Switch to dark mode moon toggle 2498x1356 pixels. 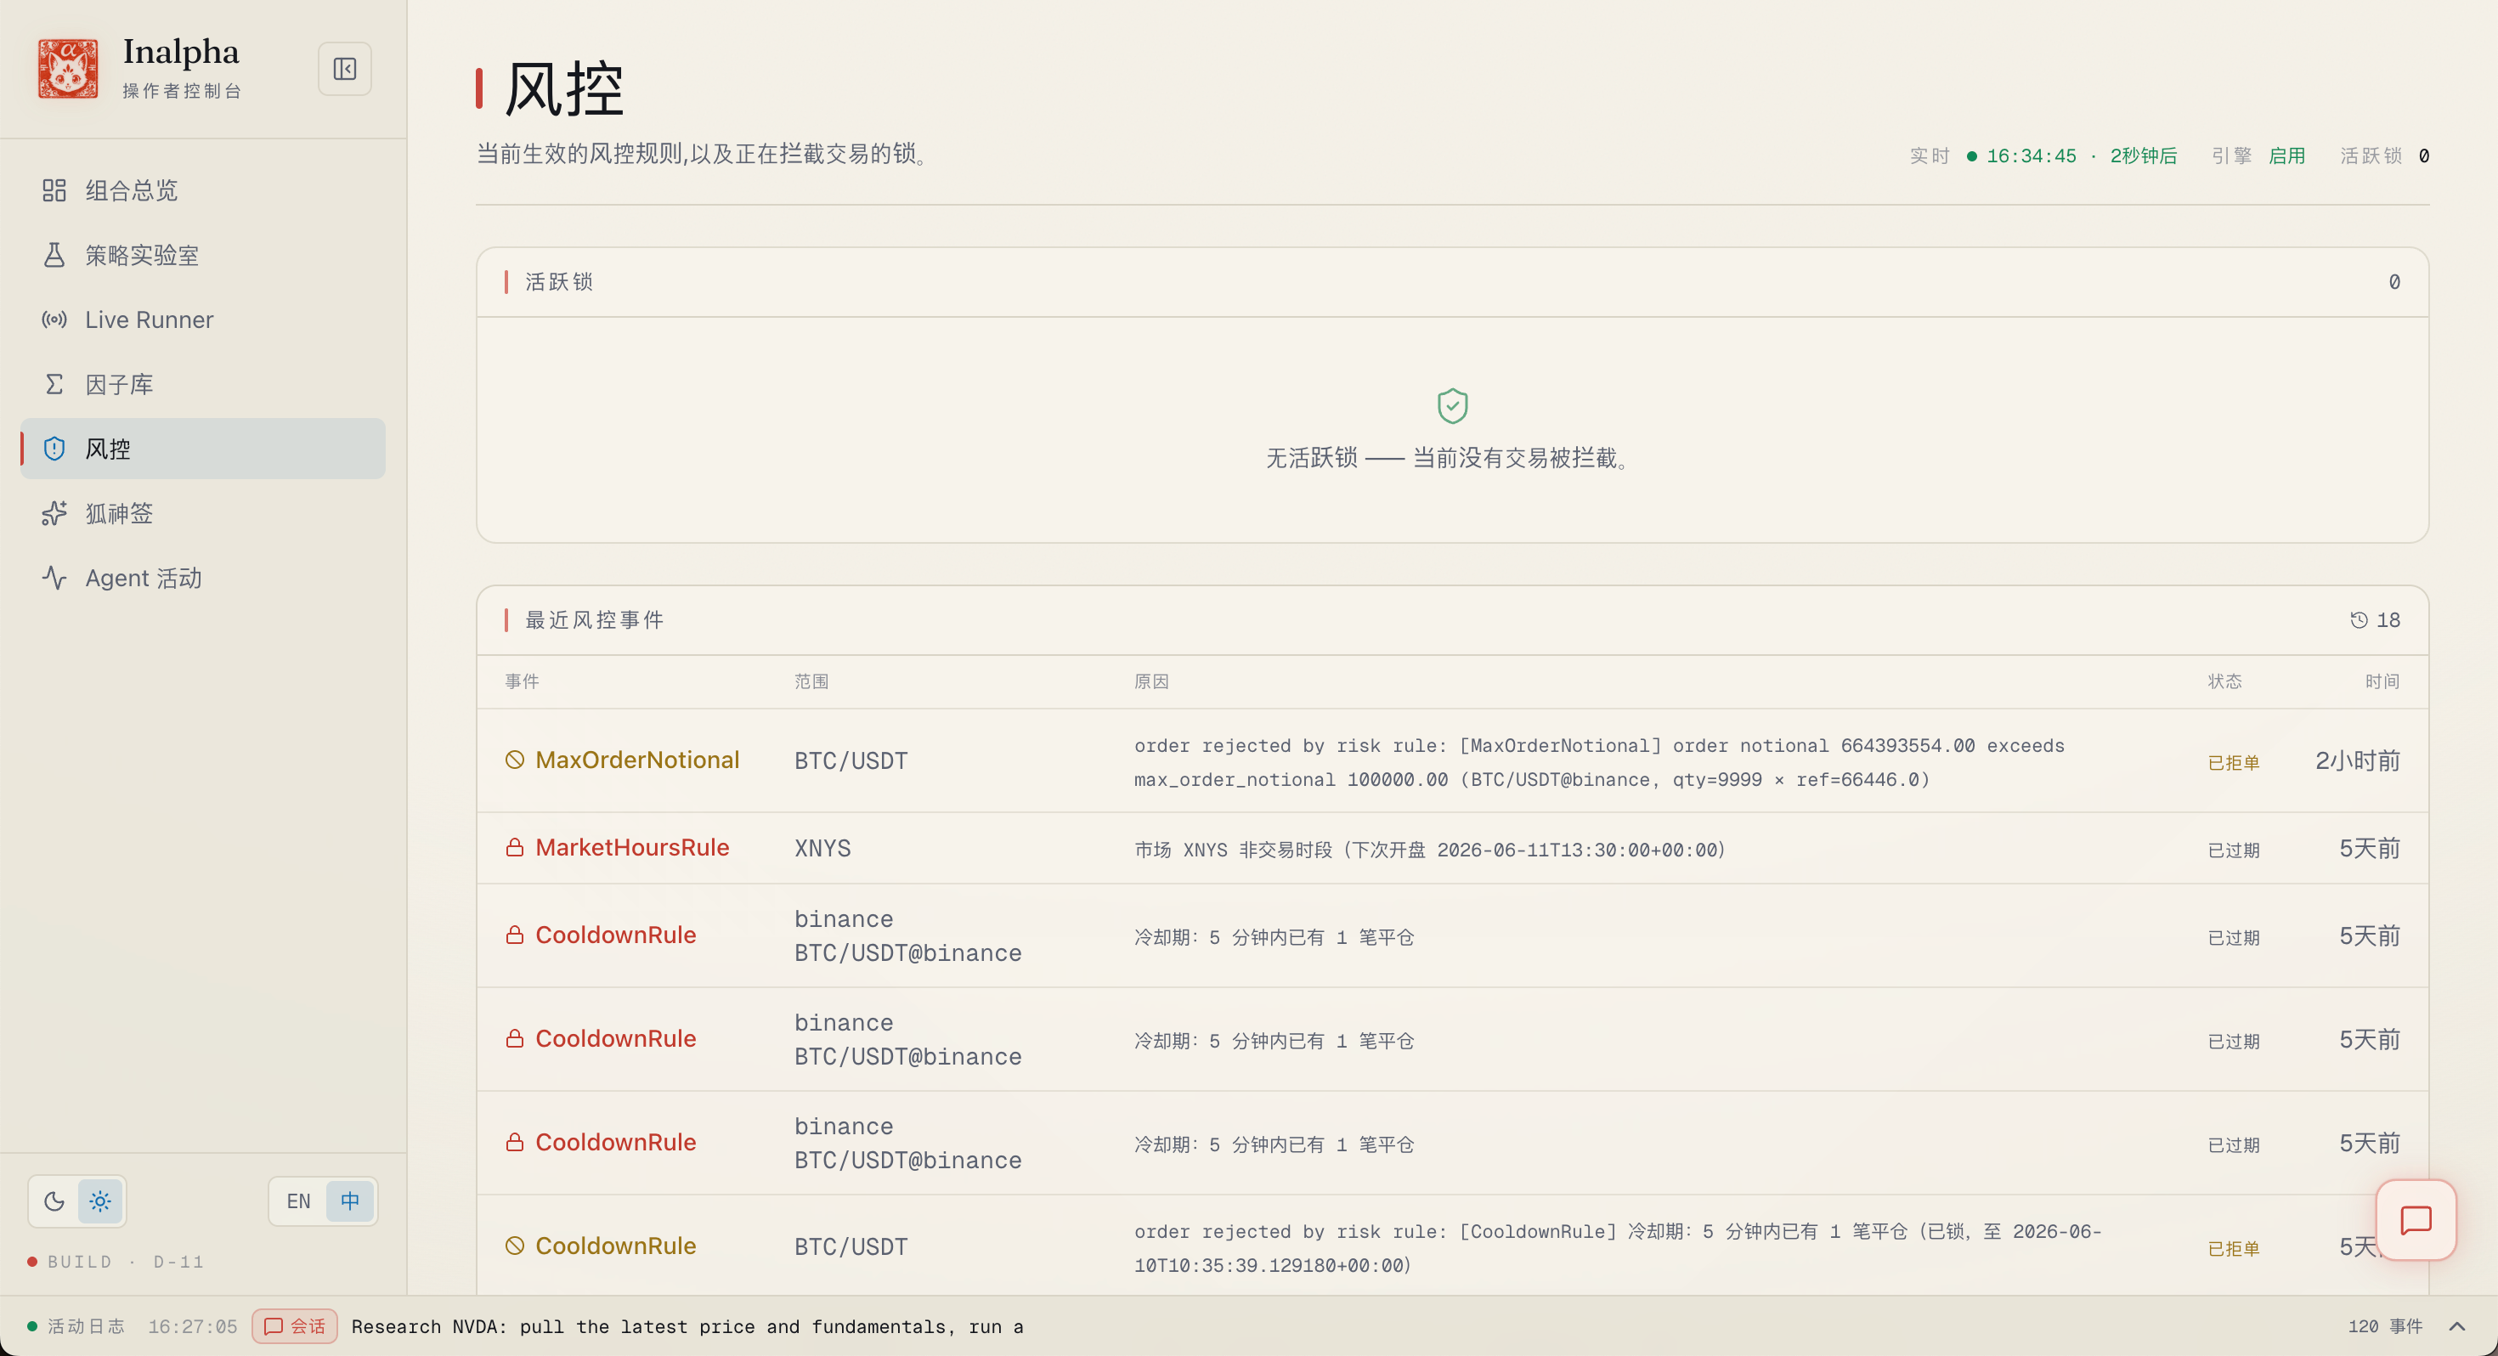click(x=54, y=1201)
